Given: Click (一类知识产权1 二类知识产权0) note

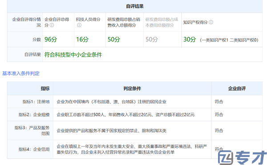Looking at the screenshot, I should pyautogui.click(x=229, y=40).
